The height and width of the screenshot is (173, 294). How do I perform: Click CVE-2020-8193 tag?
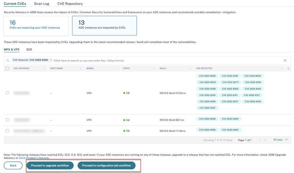pos(253,82)
